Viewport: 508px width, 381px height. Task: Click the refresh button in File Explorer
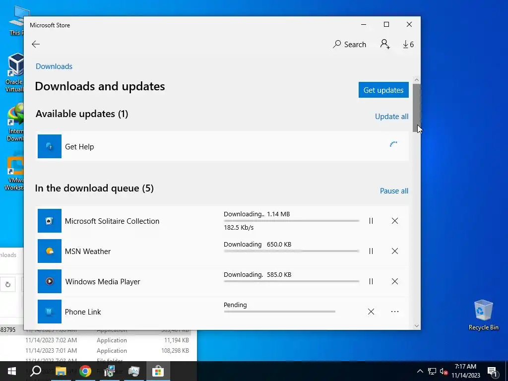(8, 284)
